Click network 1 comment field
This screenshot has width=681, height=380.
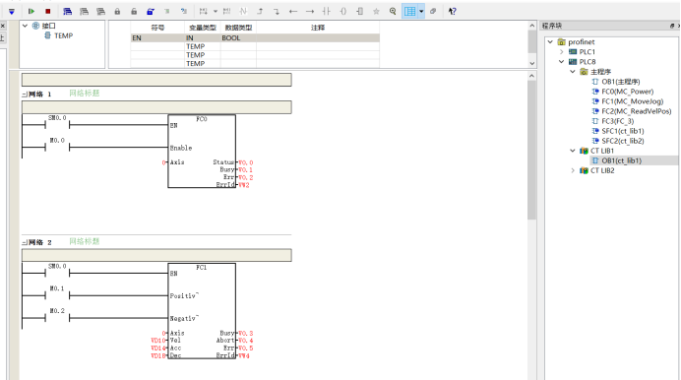pyautogui.click(x=156, y=107)
